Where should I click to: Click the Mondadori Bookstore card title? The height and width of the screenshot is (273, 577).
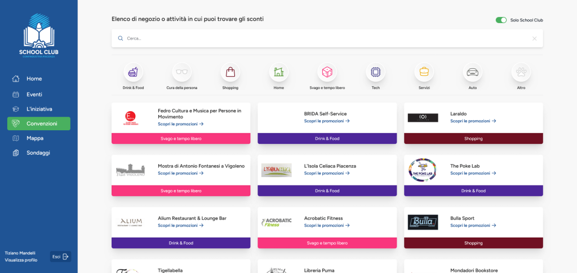[473, 270]
